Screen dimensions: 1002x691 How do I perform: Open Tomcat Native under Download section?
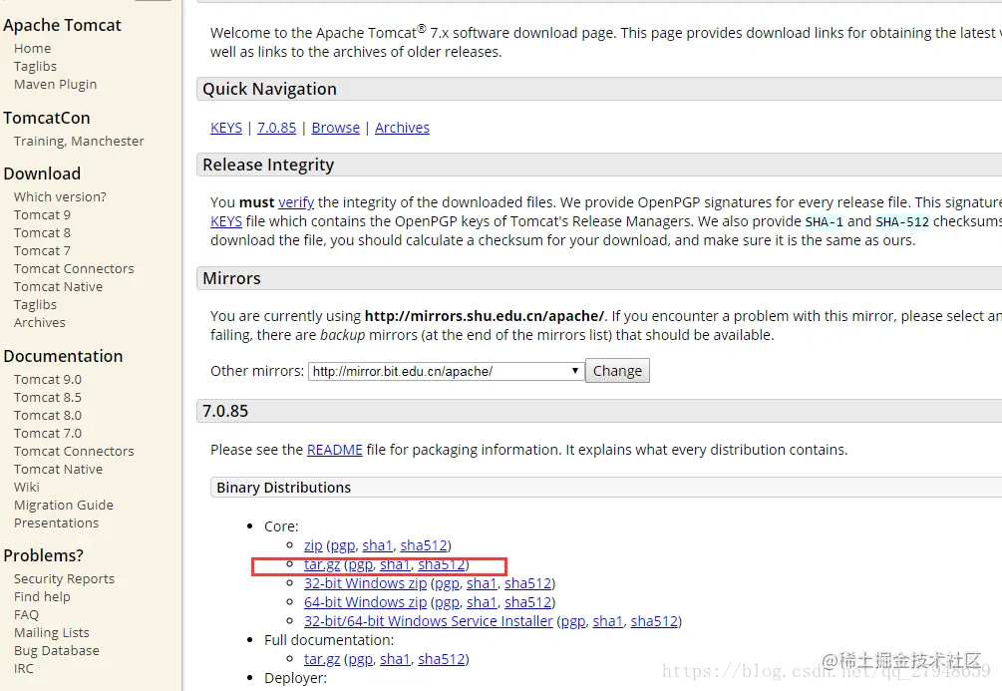click(58, 286)
